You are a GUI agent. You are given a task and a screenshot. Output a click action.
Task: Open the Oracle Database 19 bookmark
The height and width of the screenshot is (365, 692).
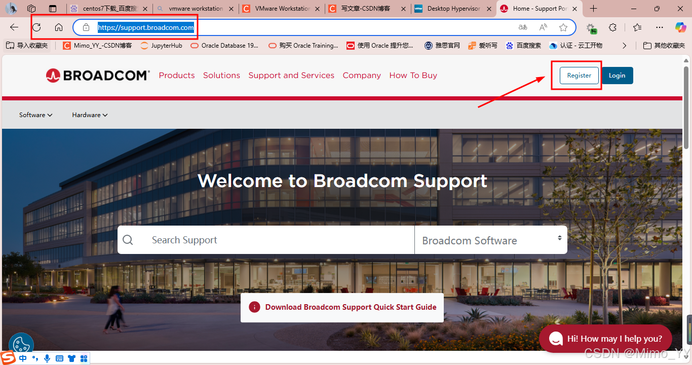(224, 46)
